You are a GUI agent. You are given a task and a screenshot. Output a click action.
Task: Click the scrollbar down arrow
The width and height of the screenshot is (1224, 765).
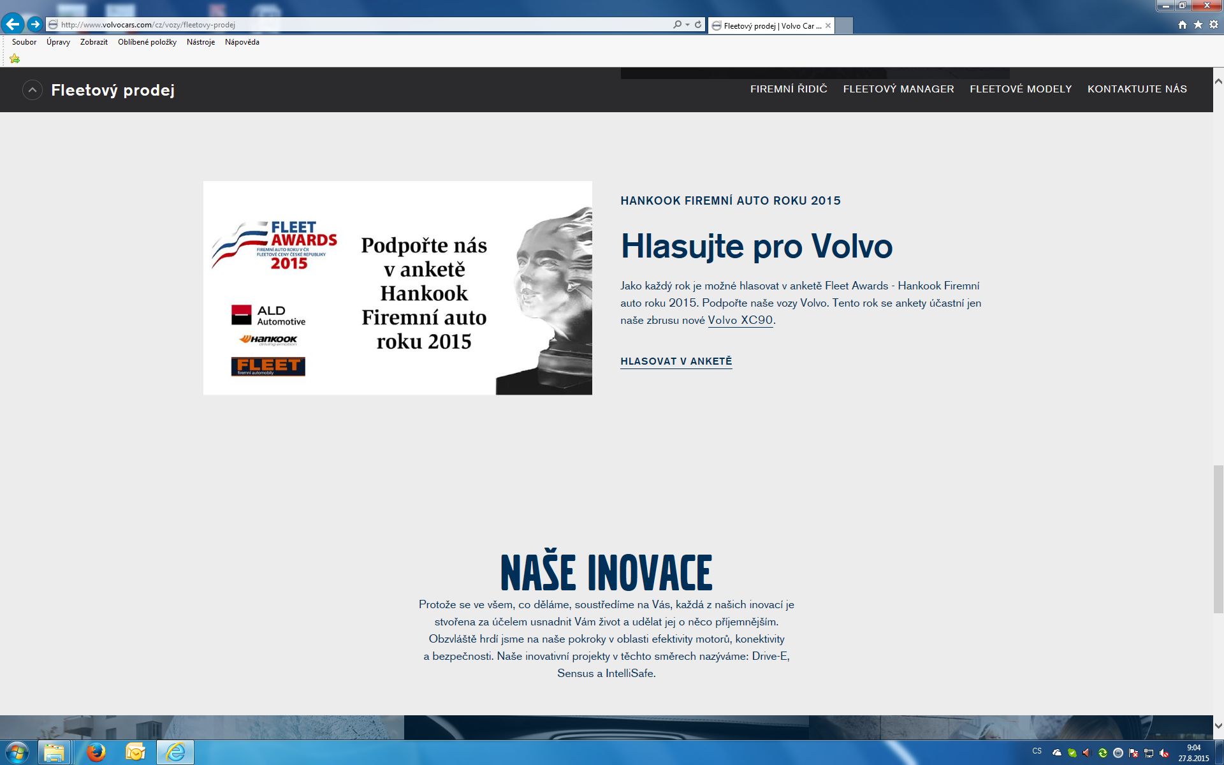click(x=1218, y=725)
